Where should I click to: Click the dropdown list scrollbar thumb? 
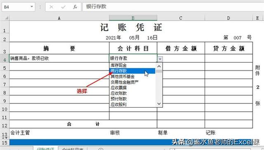(x=159, y=71)
